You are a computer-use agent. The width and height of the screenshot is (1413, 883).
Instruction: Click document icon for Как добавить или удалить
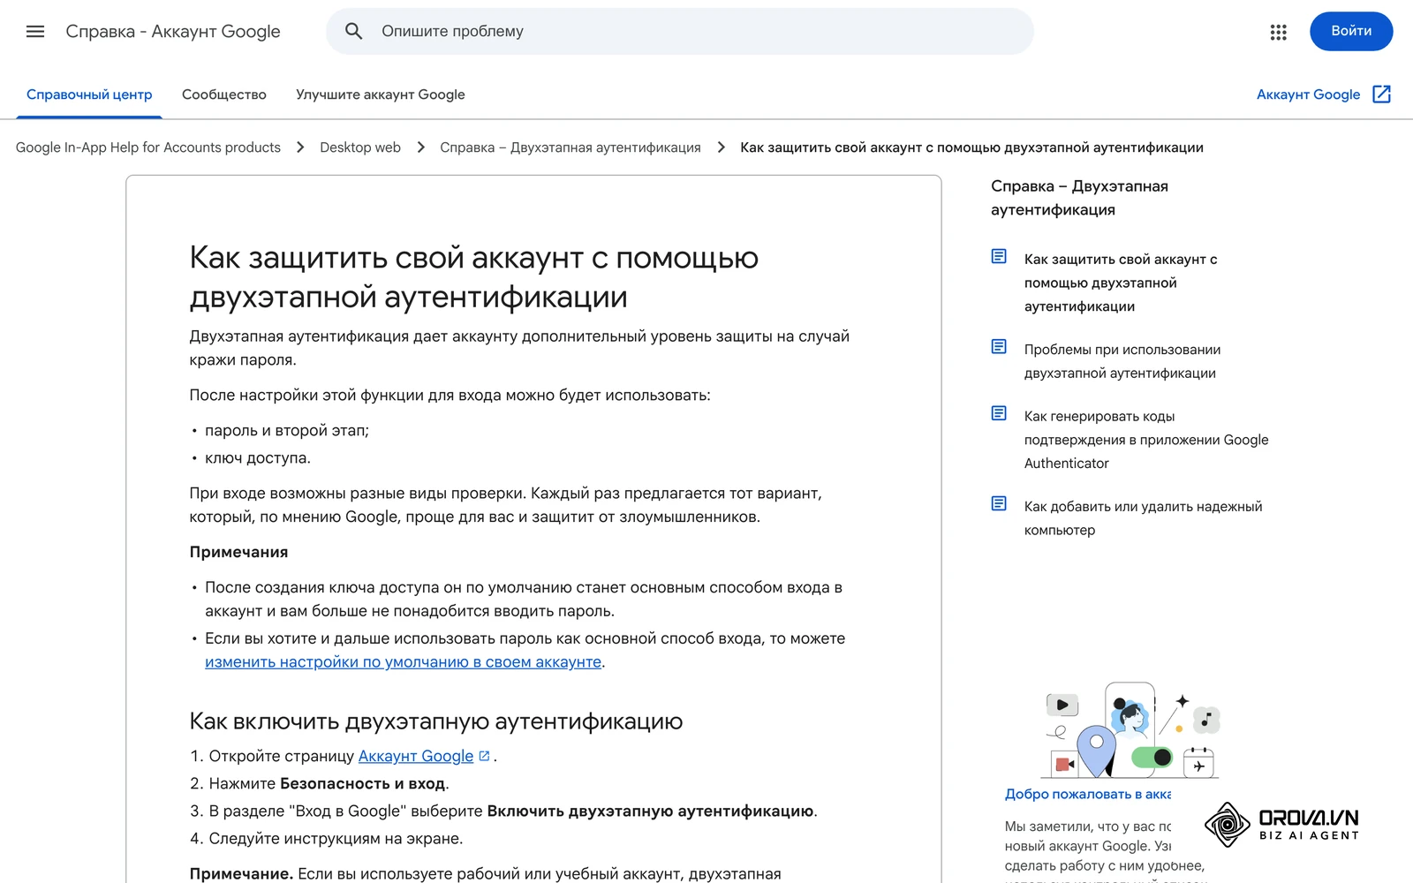pyautogui.click(x=999, y=503)
